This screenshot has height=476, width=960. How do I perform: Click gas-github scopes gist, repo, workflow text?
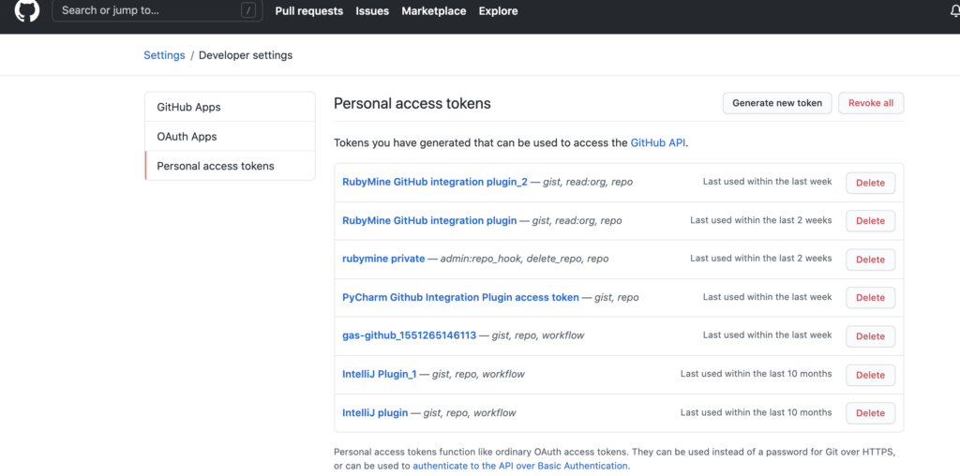pyautogui.click(x=538, y=335)
